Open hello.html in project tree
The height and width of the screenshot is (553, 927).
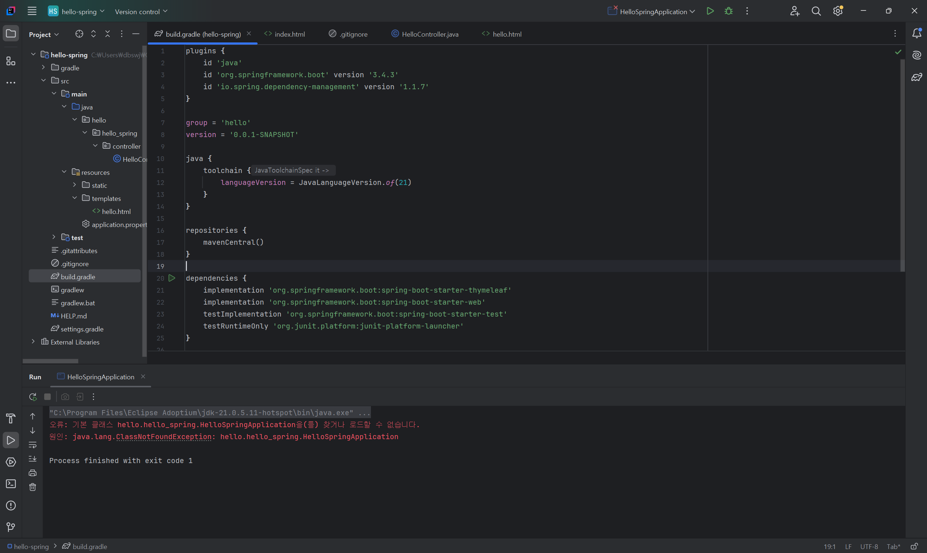tap(117, 212)
